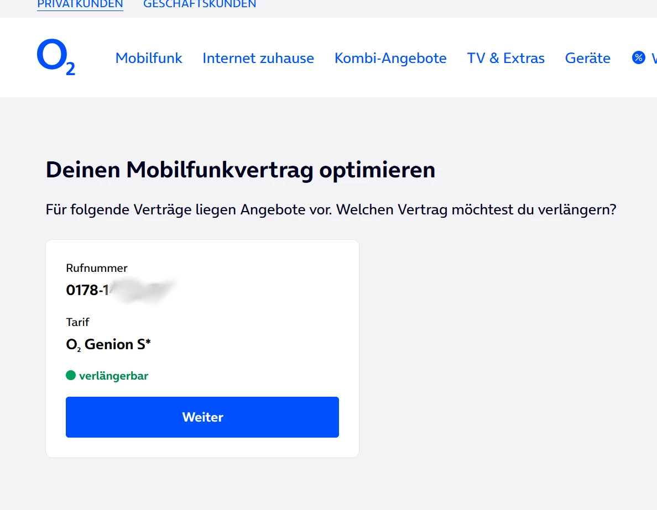Click the percent badge icon in navigation
The width and height of the screenshot is (657, 510).
coord(639,57)
